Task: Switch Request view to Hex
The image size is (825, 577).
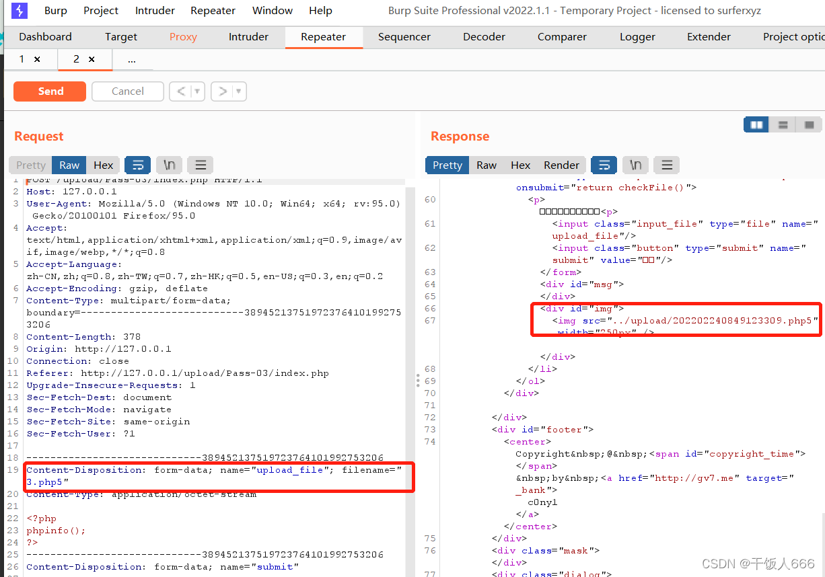Action: (103, 165)
